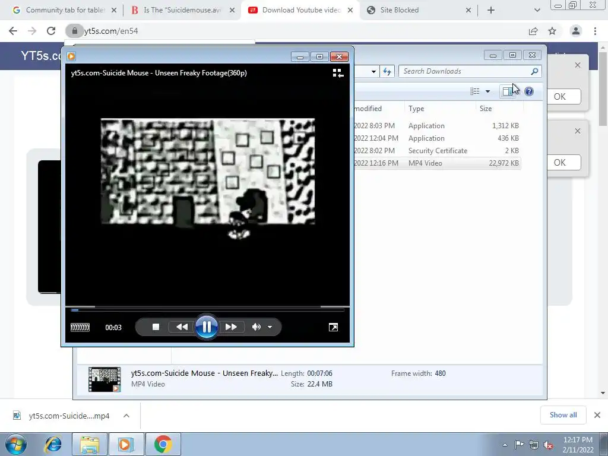Viewport: 608px width, 456px height.
Task: Open a new Chrome tab
Action: point(491,10)
